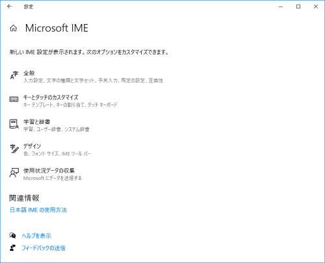
Task: Click the 関連情報 heading
Action: click(x=24, y=198)
